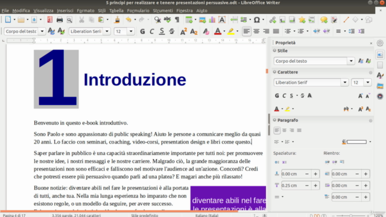Insert a chart

coord(212,20)
